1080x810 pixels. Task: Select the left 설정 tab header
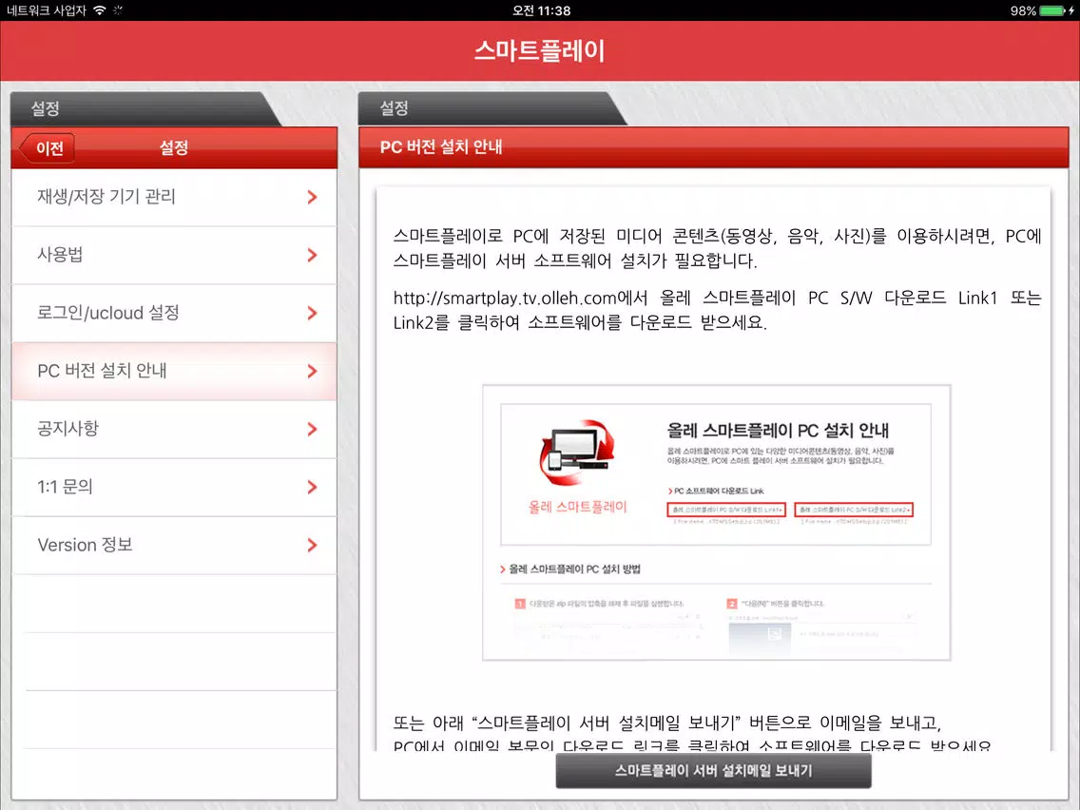coord(145,108)
